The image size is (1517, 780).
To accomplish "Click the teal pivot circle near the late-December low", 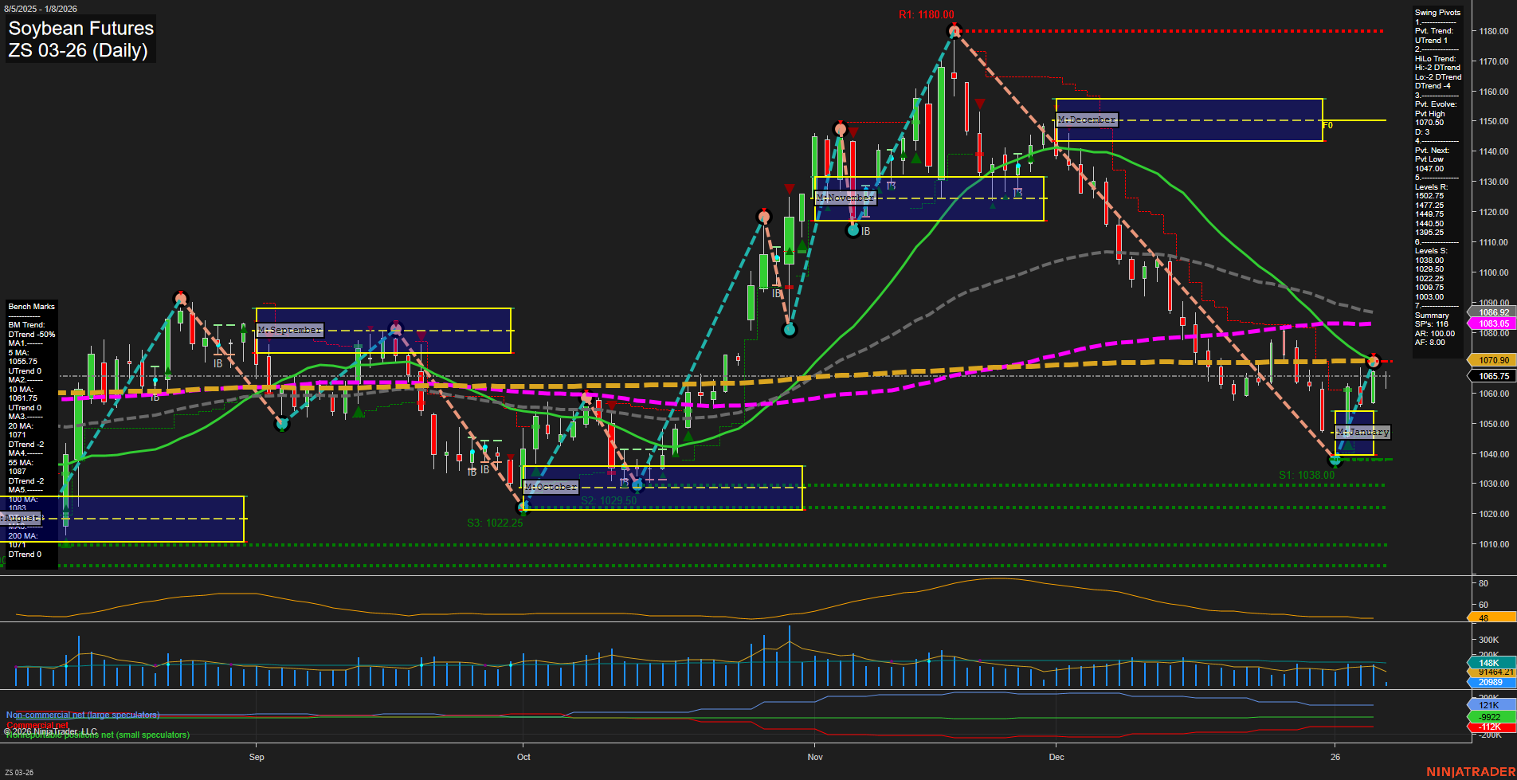I will [x=1335, y=459].
